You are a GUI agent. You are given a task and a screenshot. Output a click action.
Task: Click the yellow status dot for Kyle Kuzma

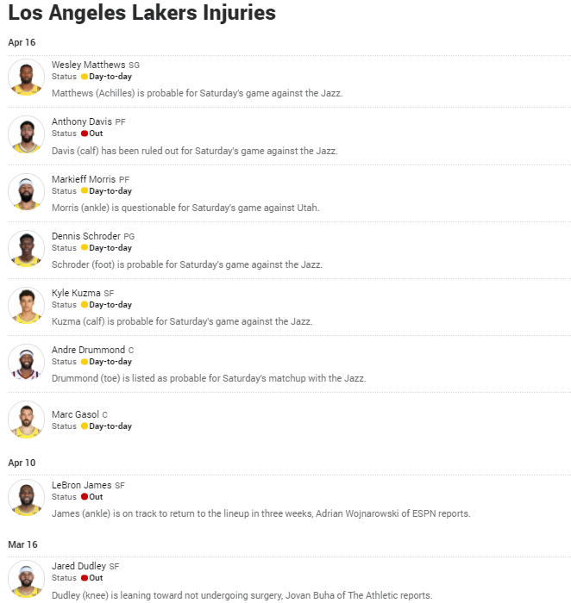[x=85, y=305]
